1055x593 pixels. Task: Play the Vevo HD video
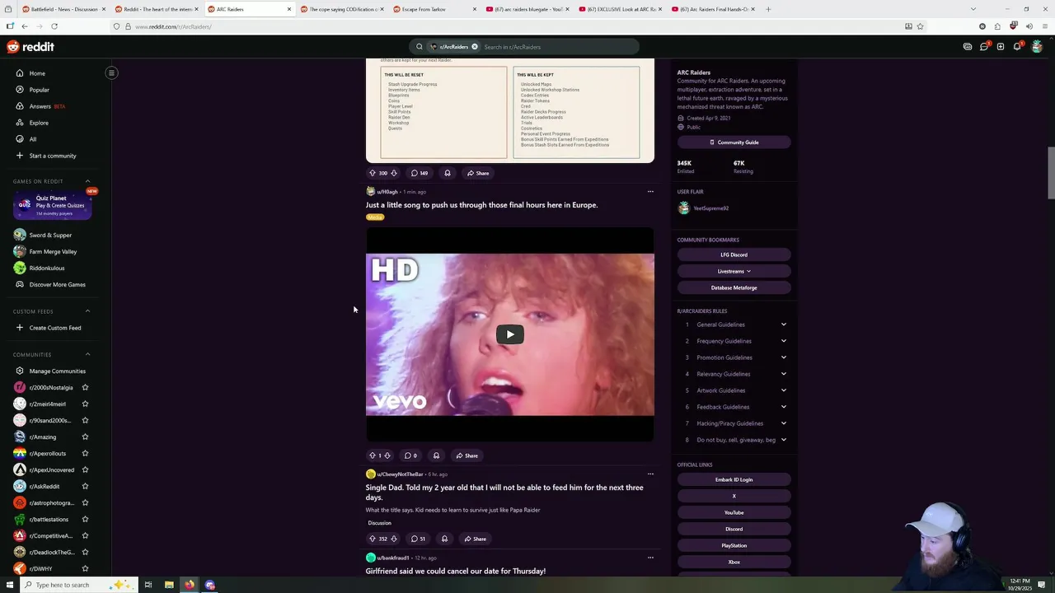click(509, 334)
